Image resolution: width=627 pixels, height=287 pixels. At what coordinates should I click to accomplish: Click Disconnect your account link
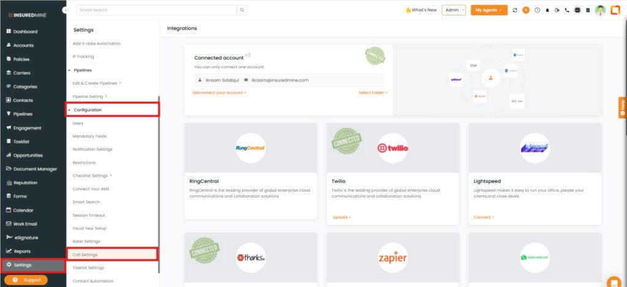(219, 93)
